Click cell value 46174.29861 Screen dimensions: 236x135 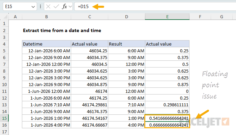pyautogui.click(x=90, y=105)
